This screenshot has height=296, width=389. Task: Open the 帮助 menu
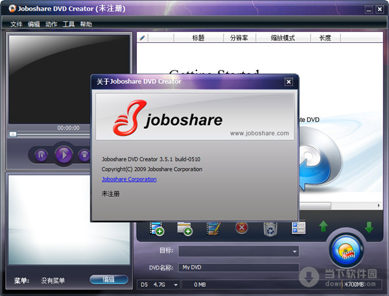86,24
